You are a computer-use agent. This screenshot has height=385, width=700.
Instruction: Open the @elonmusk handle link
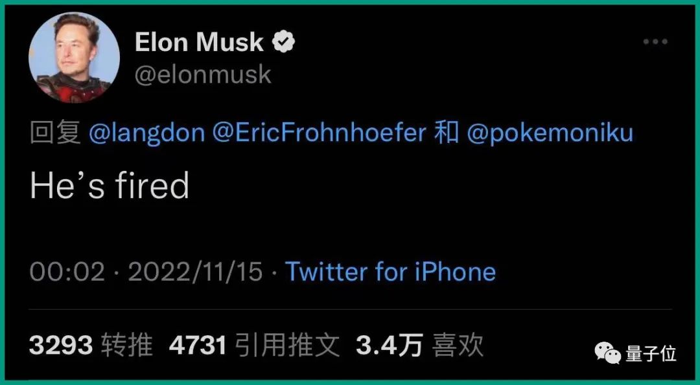(x=202, y=74)
